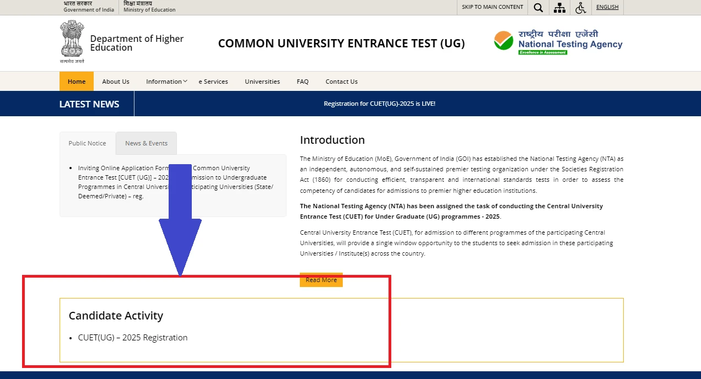Open the About Us page

(115, 81)
